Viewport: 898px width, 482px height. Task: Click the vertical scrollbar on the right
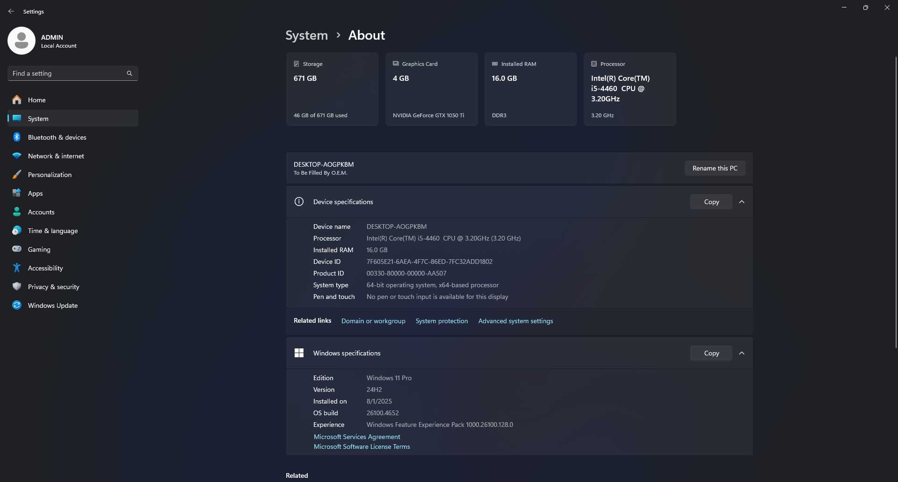coord(896,202)
